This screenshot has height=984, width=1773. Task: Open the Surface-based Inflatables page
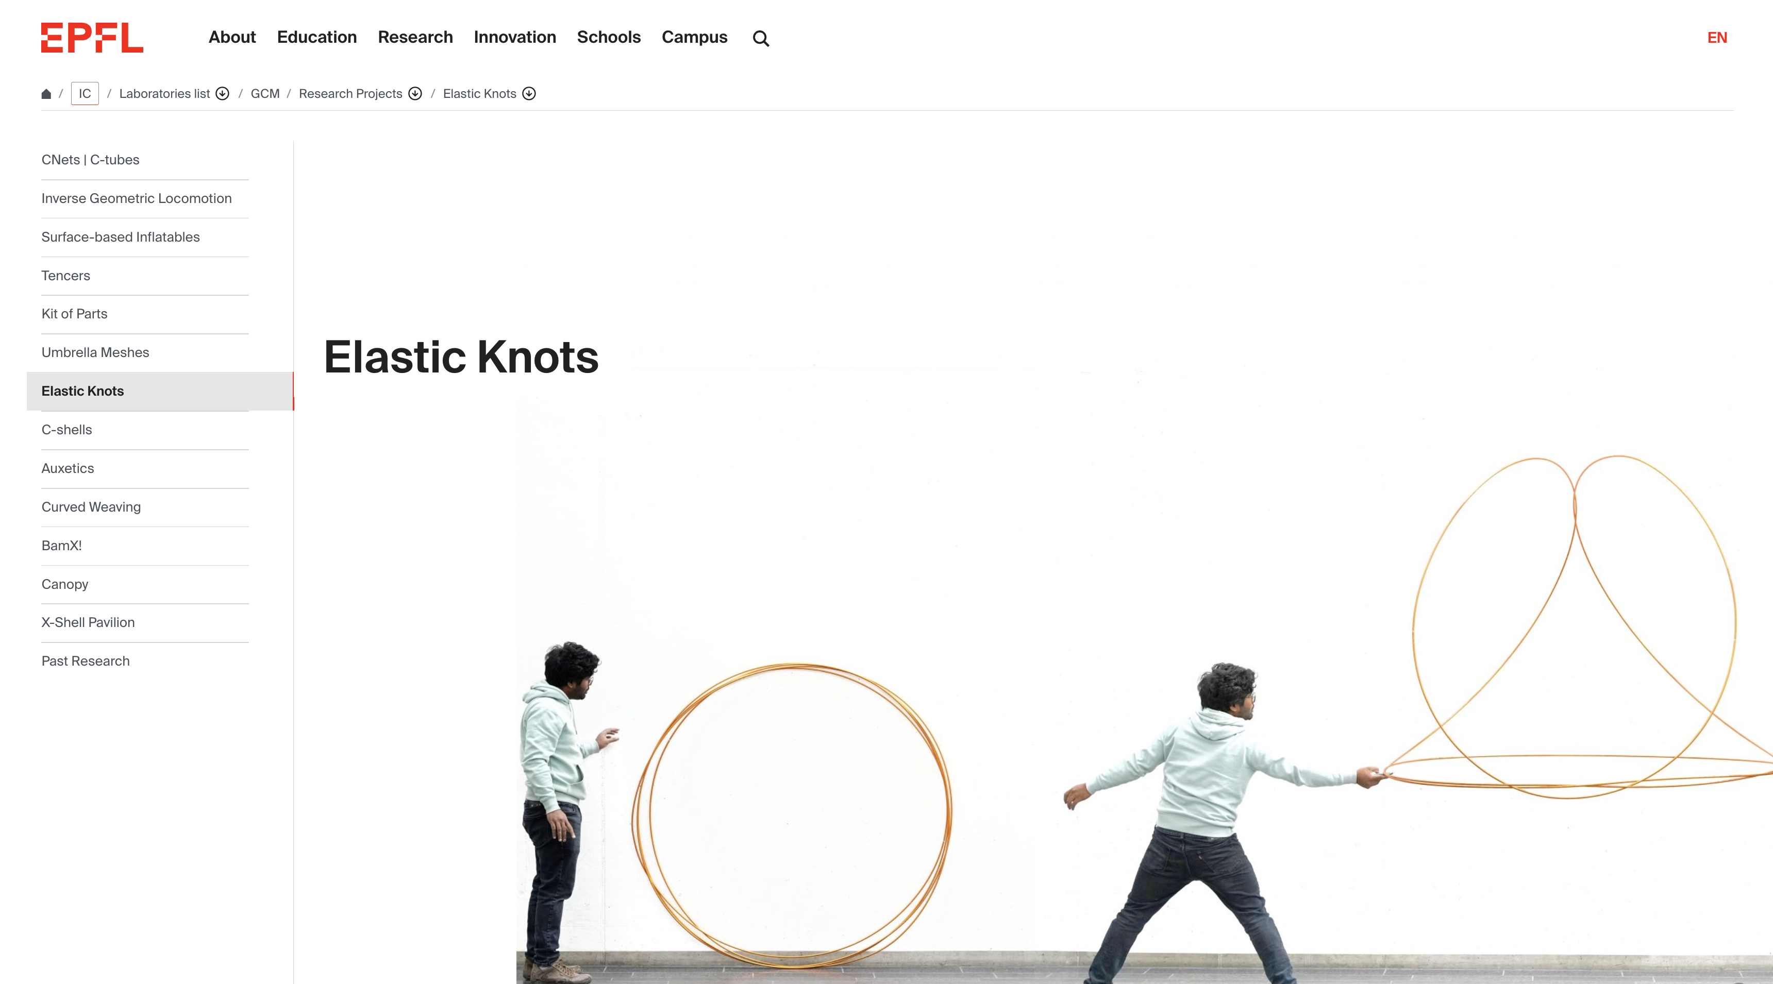[121, 236]
